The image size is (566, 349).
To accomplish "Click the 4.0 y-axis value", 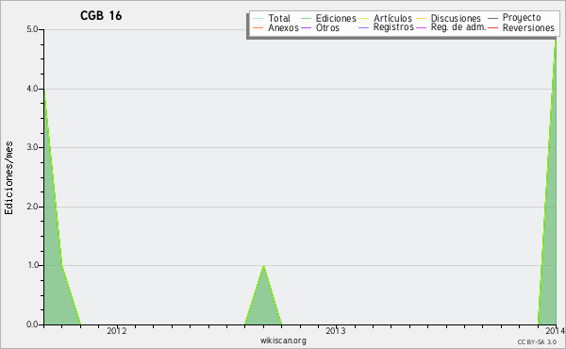I will [x=32, y=89].
